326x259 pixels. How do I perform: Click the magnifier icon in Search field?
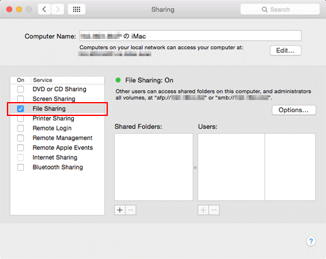(x=265, y=9)
